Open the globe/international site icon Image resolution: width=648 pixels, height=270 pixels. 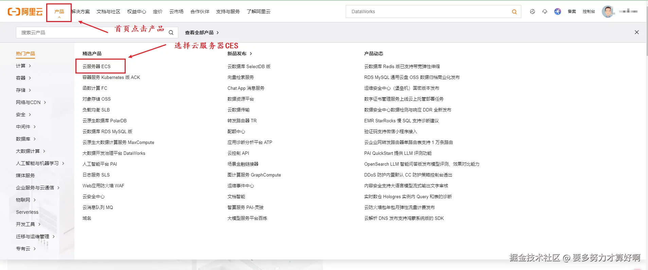pos(532,12)
